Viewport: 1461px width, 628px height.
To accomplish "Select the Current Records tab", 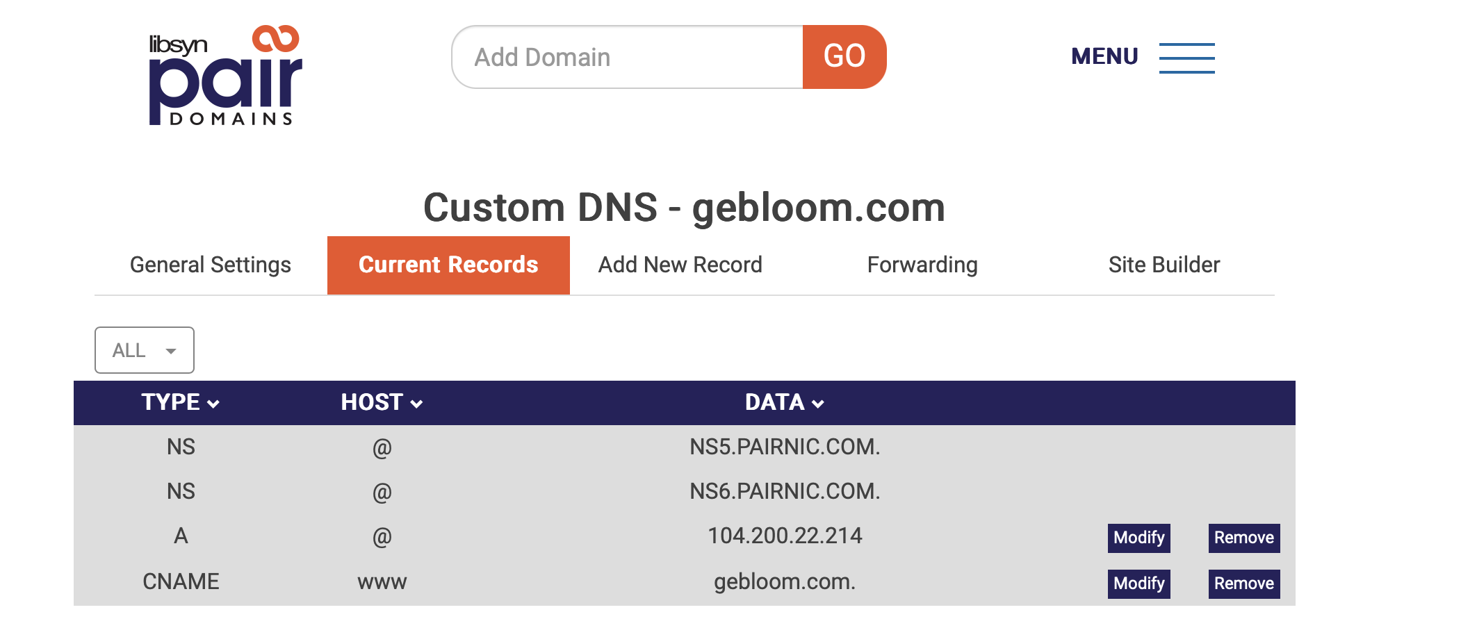I will coord(448,265).
